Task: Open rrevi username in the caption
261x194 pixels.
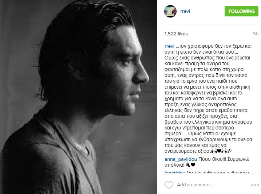Action: 169,46
